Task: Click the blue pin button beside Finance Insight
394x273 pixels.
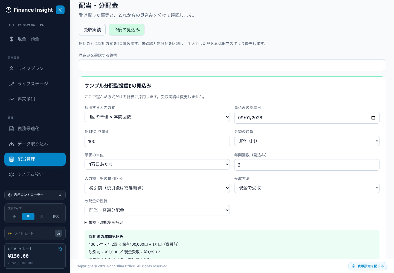Action: (x=60, y=10)
